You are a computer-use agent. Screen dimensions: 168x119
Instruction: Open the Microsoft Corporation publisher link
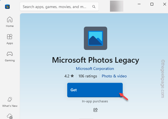[x=95, y=69]
